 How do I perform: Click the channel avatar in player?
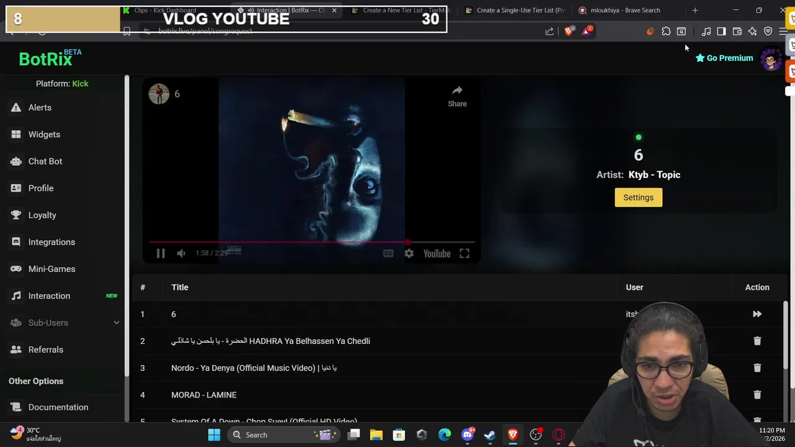[x=159, y=94]
